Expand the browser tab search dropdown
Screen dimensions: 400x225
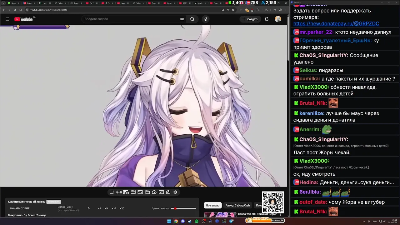[x=3, y=3]
